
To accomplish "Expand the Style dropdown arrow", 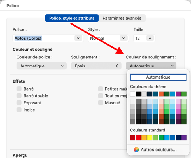I will coord(124,38).
